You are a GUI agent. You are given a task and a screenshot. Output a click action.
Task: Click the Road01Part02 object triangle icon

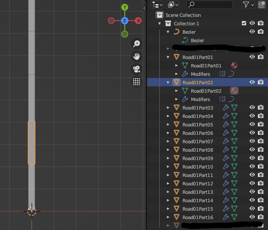coord(177,83)
